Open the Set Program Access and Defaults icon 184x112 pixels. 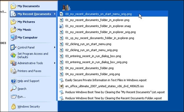(13, 55)
